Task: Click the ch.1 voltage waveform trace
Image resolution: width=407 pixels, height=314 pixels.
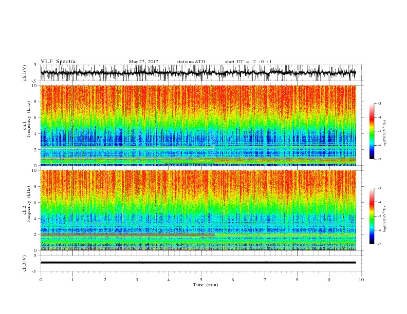Action: coord(198,73)
